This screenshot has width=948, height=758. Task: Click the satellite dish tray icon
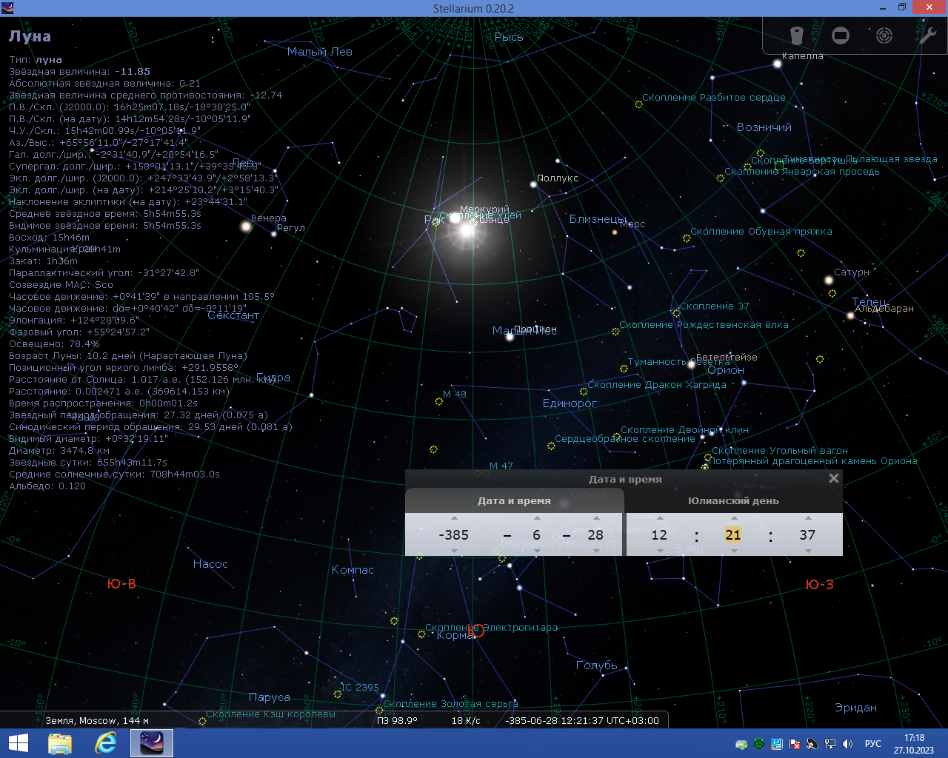pos(812,744)
